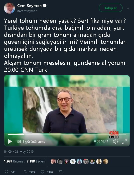Click the Cem Seymen display name
134x175 pixels.
[x=29, y=6]
